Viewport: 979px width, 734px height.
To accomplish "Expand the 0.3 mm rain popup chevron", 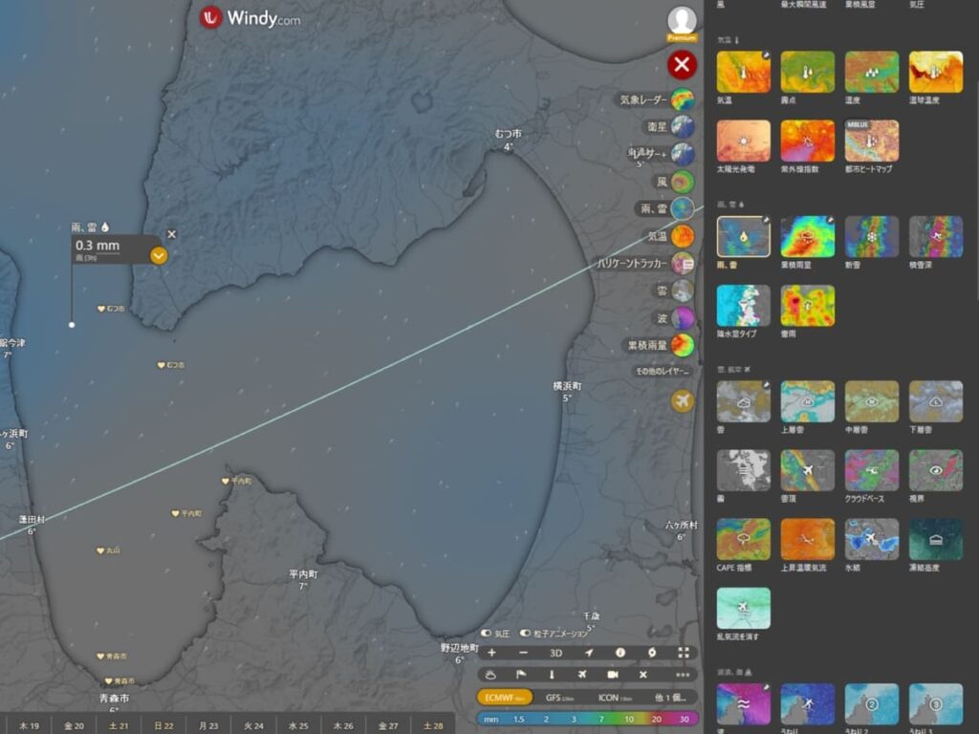I will click(x=159, y=255).
